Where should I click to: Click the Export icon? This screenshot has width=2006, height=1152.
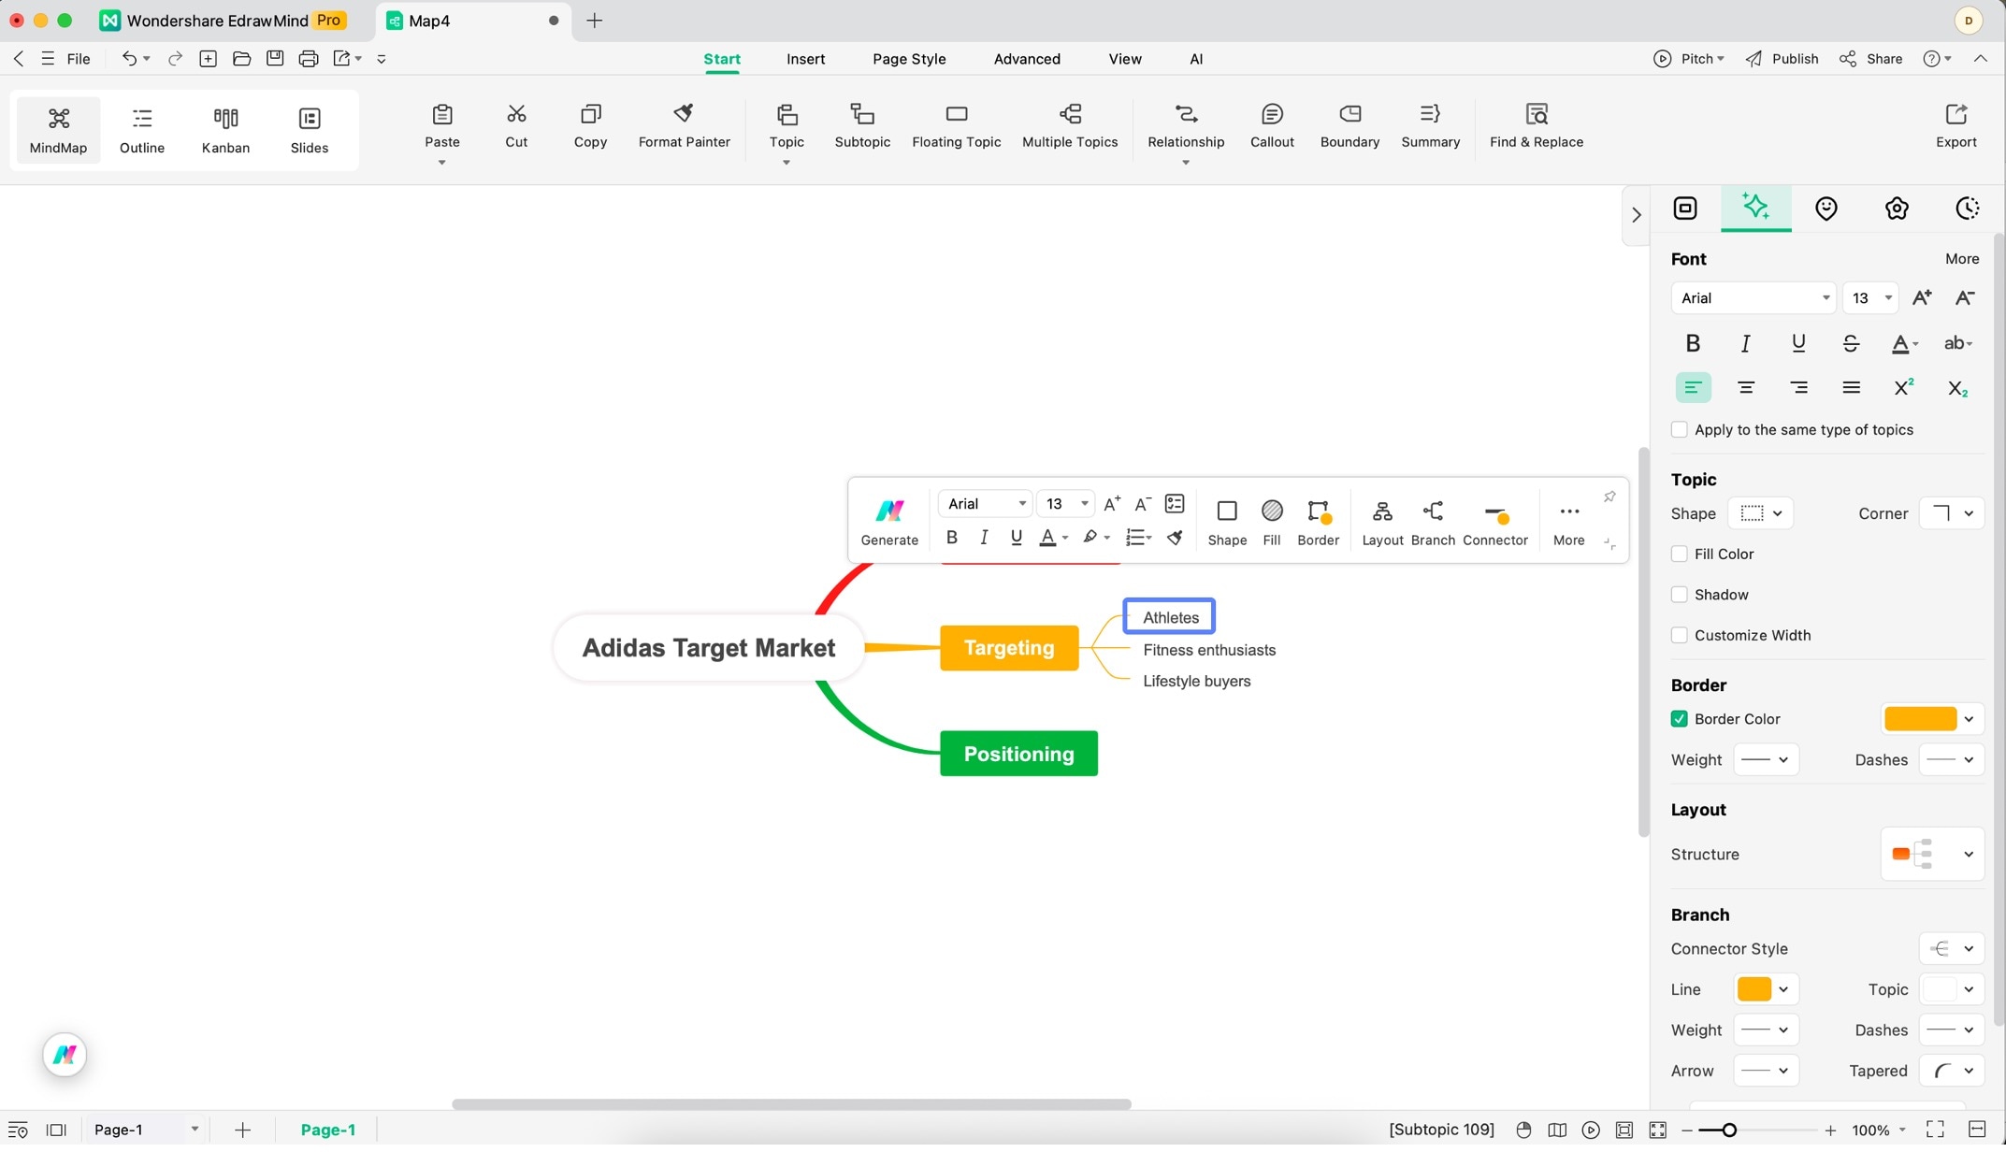click(x=1955, y=114)
